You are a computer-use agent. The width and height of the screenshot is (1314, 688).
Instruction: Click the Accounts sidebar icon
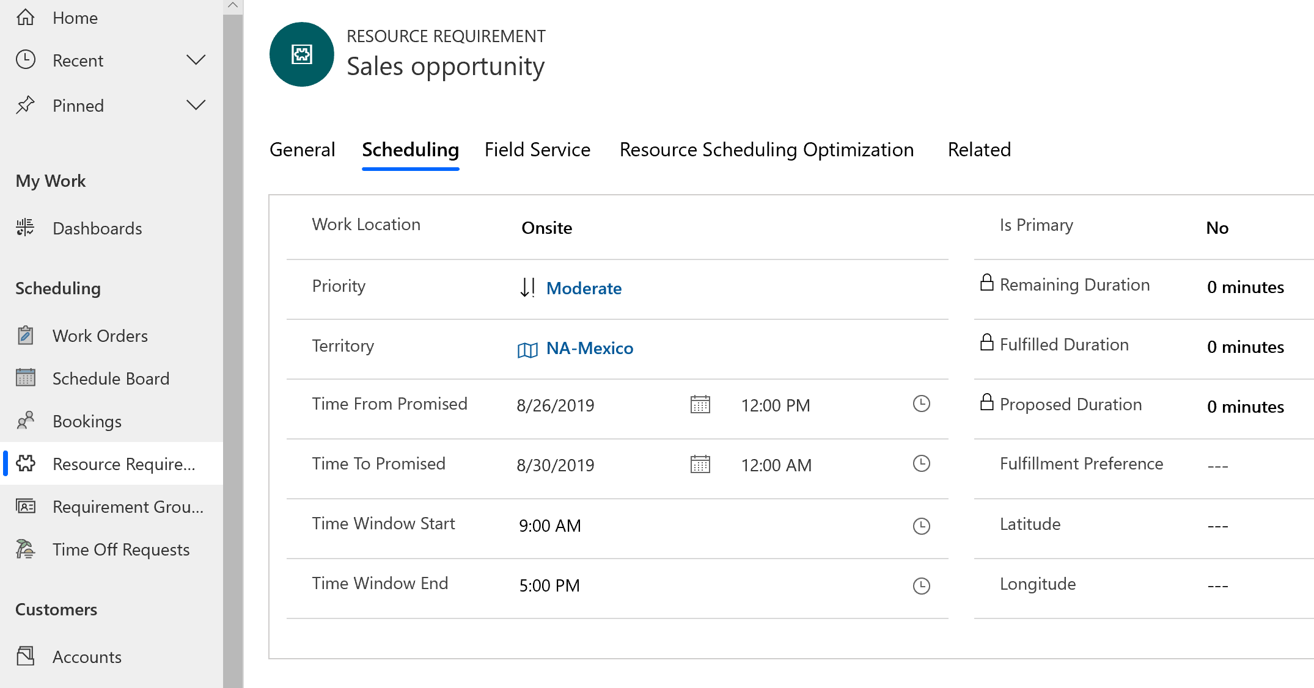coord(26,657)
